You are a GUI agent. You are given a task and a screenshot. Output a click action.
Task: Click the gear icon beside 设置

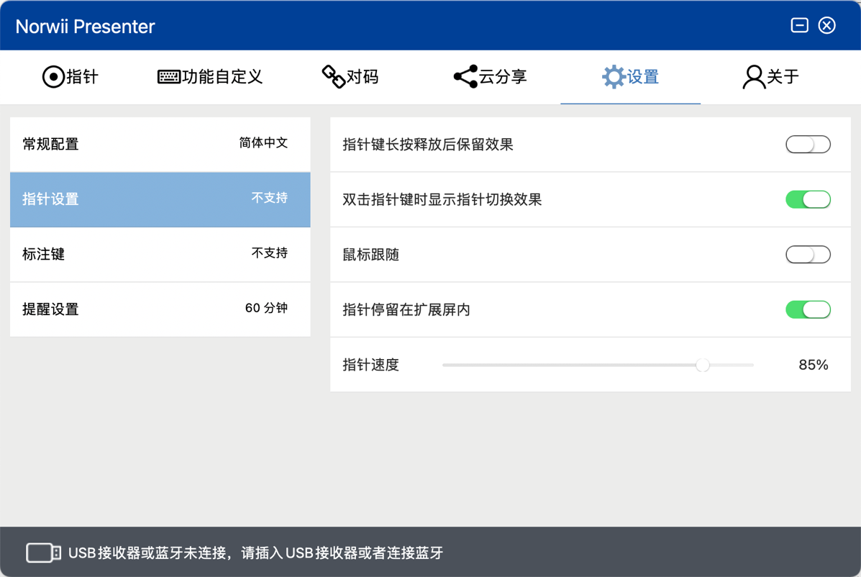tap(614, 77)
